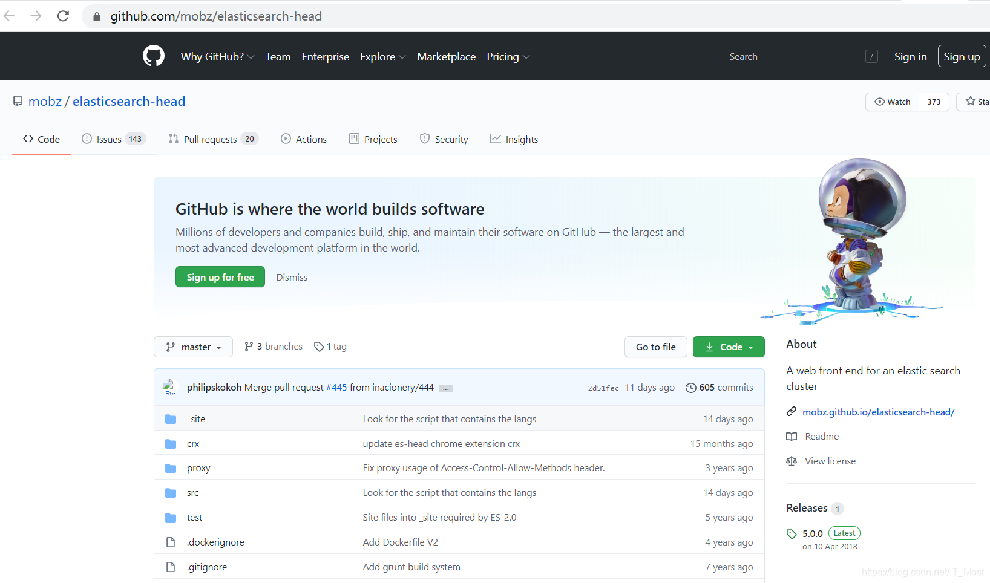
Task: Click the philipskokoh avatar in the commit row
Action: (x=170, y=387)
